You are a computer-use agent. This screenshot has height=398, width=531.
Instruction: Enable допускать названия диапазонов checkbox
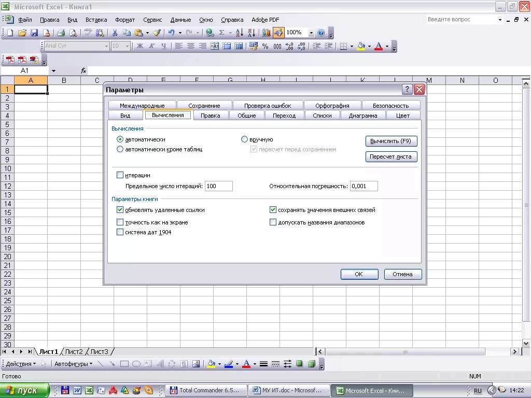(273, 222)
